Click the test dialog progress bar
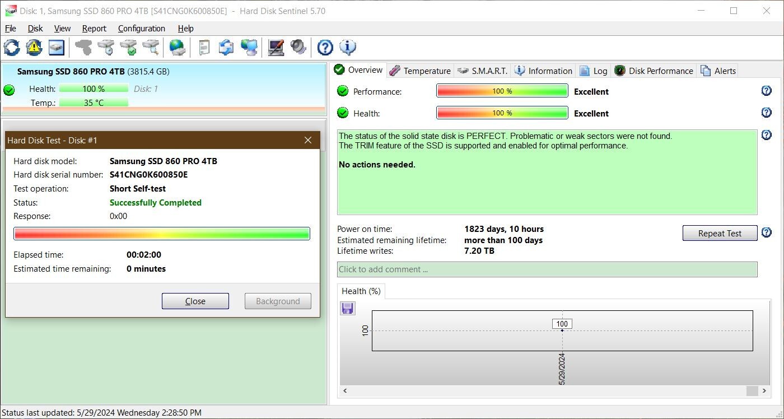The width and height of the screenshot is (784, 419). (x=161, y=234)
